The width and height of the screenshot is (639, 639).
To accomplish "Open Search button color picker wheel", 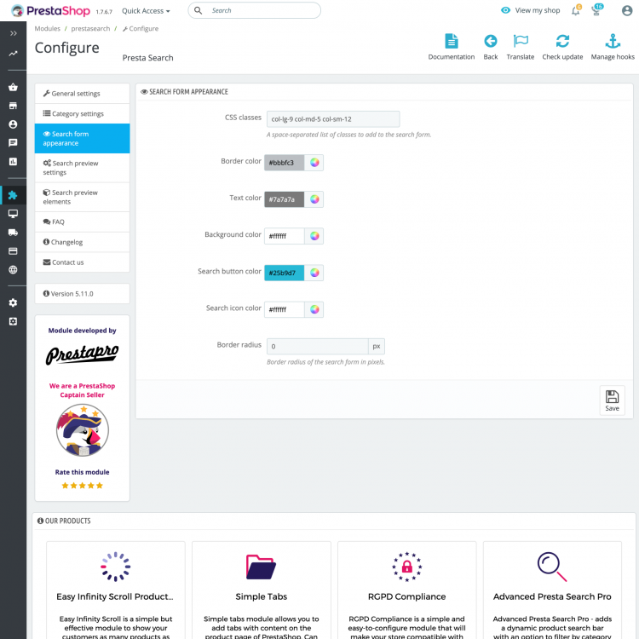I will pos(314,273).
